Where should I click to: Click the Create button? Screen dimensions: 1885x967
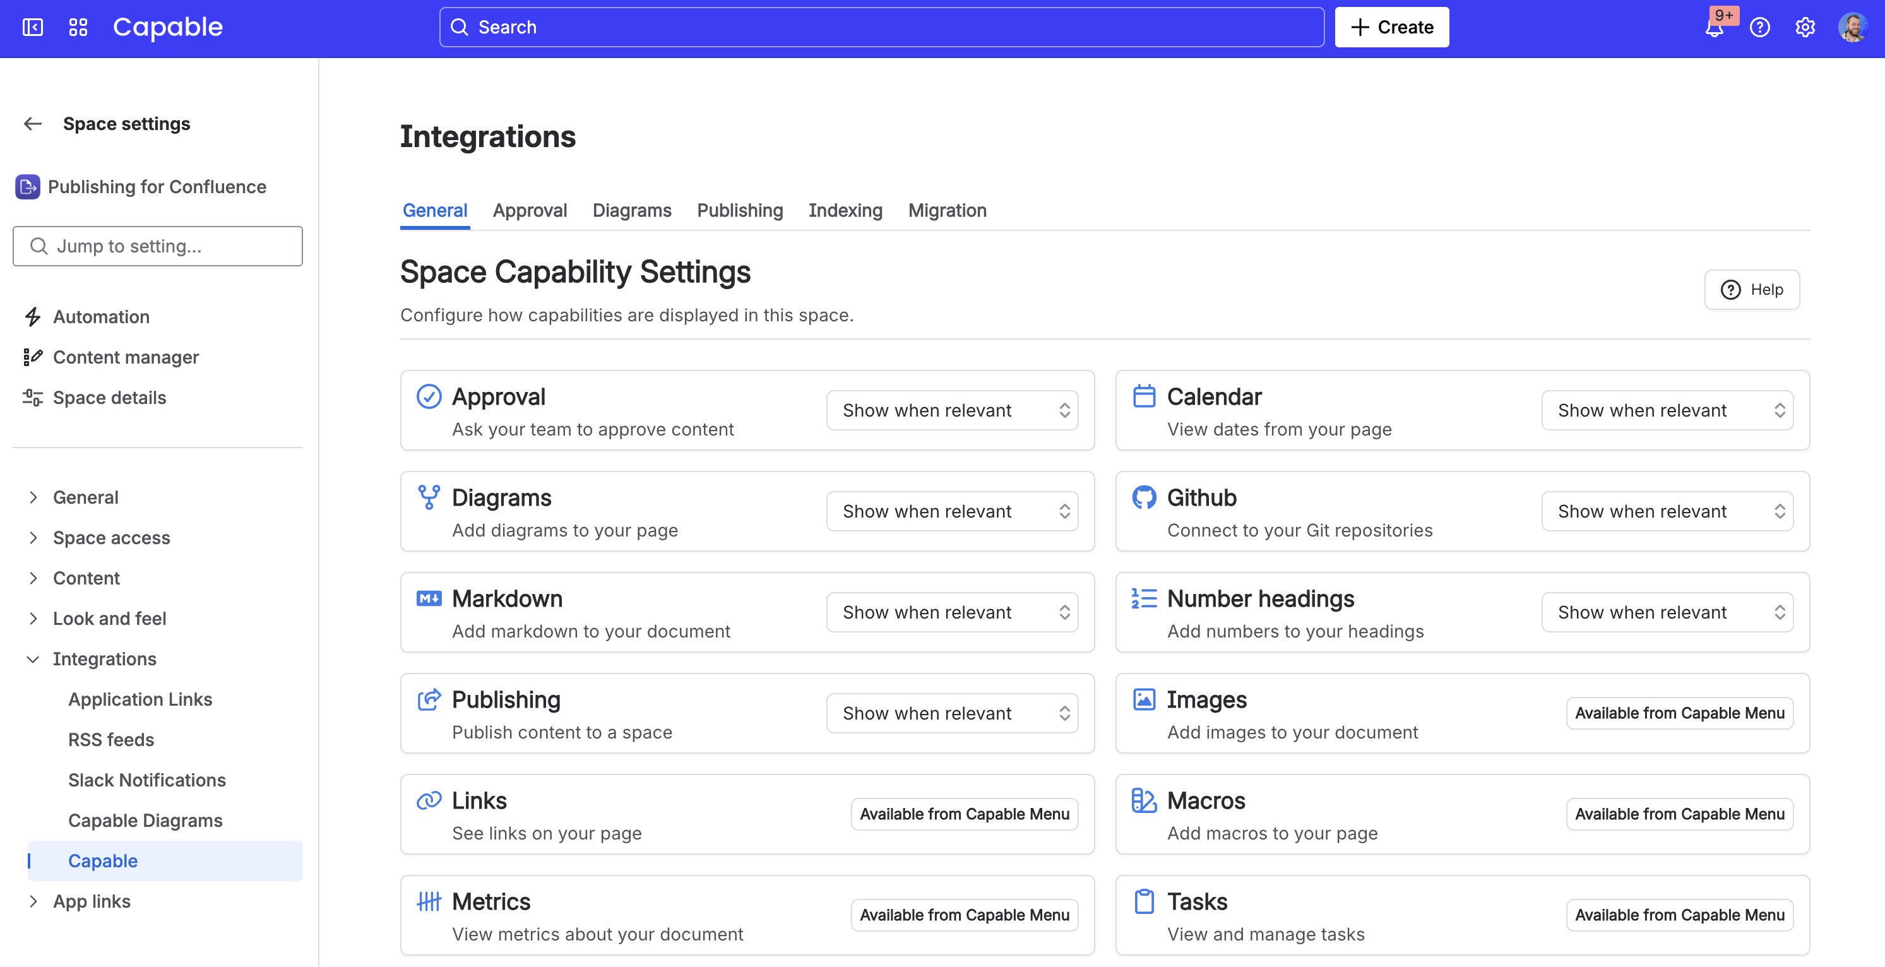point(1391,27)
